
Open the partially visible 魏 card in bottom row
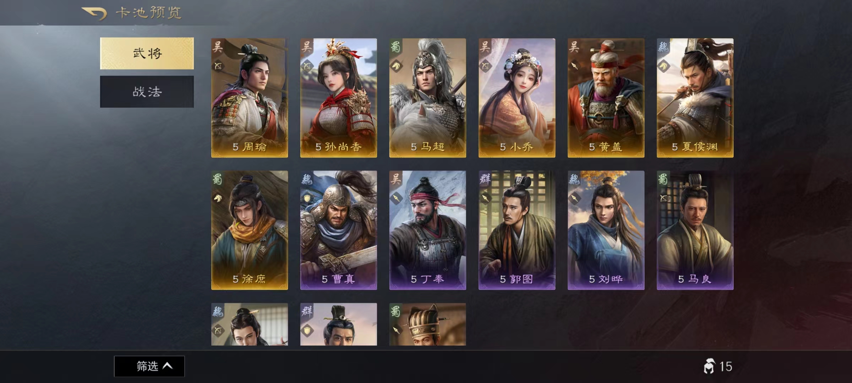(x=250, y=324)
